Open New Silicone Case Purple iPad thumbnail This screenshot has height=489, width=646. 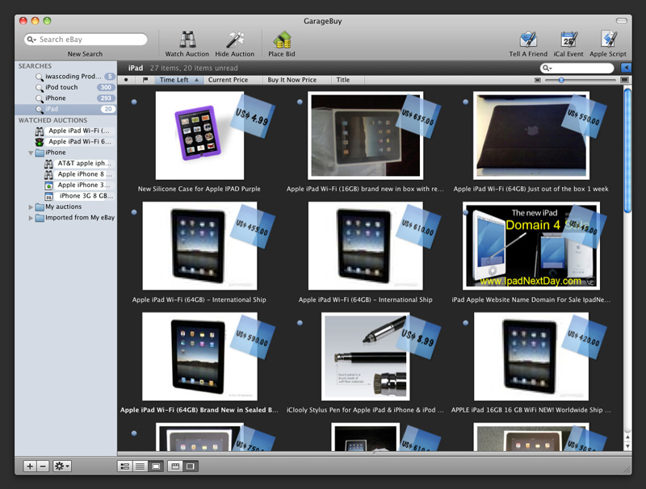pos(199,136)
